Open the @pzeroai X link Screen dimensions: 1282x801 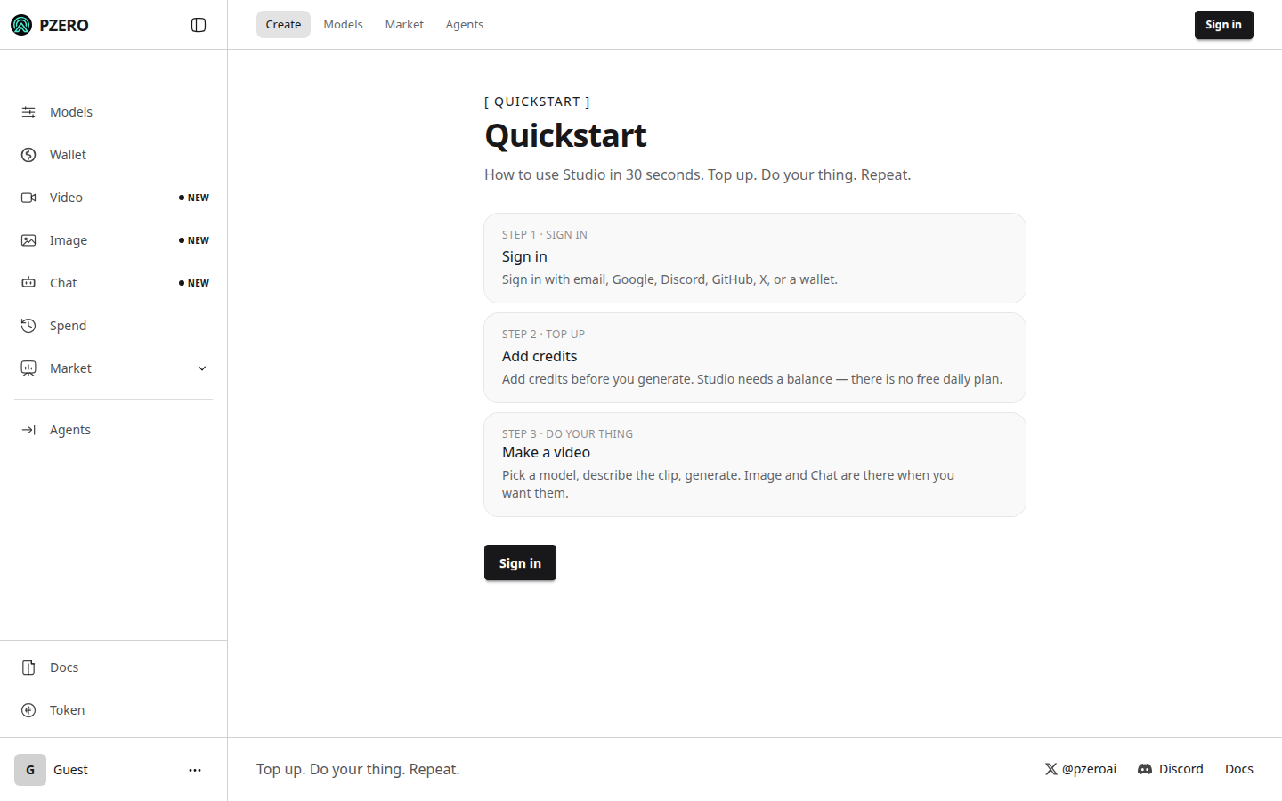1081,769
